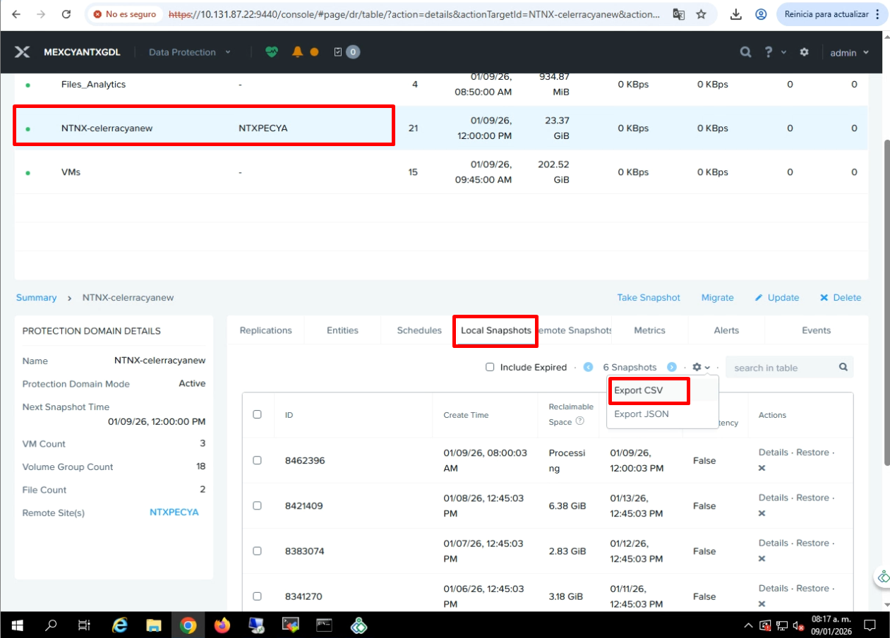Open the admin user dropdown
890x638 pixels.
(849, 52)
